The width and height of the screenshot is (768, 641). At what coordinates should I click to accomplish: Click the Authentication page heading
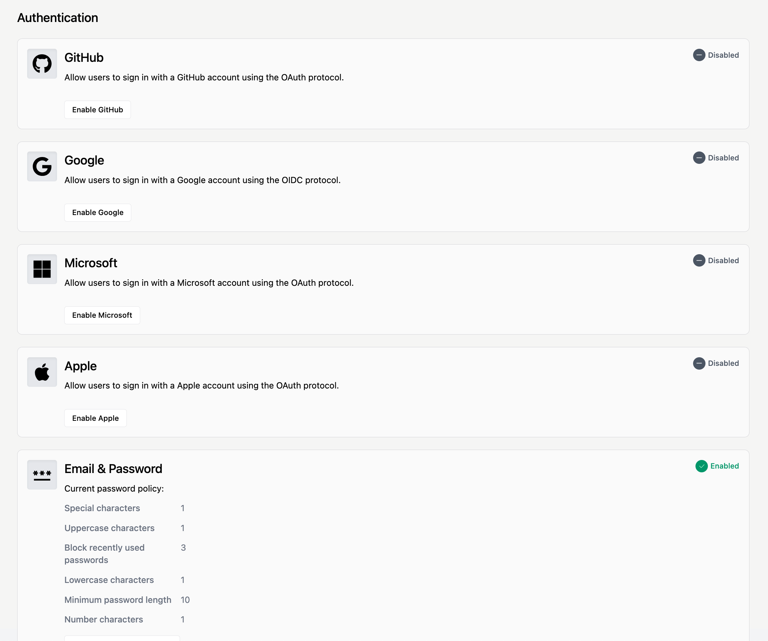[57, 18]
